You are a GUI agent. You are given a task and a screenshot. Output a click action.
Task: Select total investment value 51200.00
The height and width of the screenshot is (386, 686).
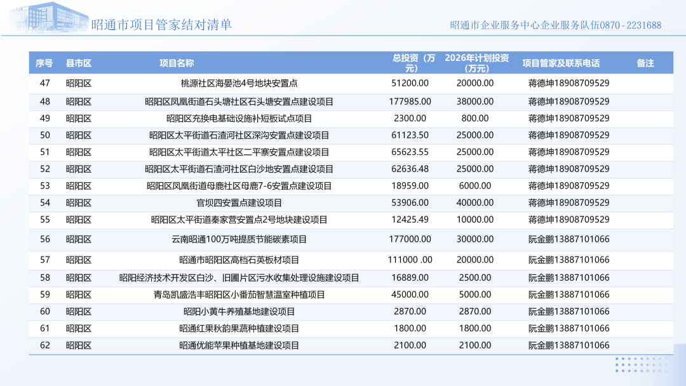click(410, 83)
